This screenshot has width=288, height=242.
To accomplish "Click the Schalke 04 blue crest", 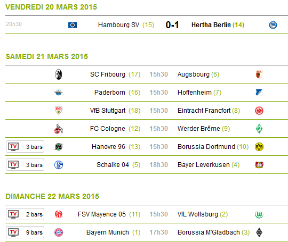I will (59, 165).
